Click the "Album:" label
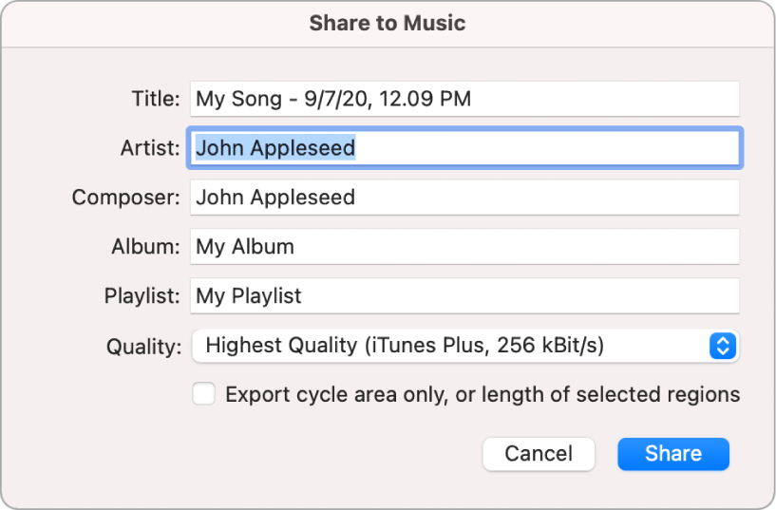Screen dimensions: 776x510 point(144,247)
